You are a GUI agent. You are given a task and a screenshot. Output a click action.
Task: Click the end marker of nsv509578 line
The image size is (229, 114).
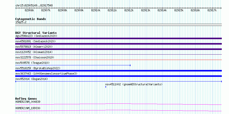point(130,65)
